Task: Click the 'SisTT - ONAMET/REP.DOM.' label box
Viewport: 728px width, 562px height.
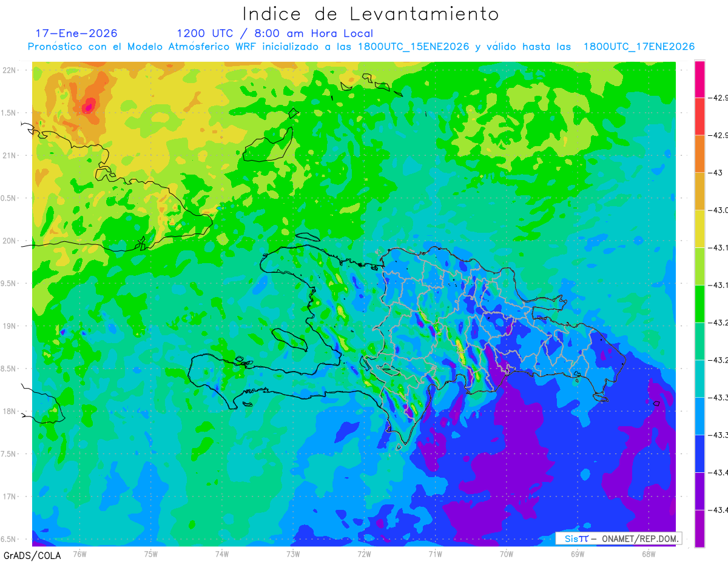Action: 619,538
